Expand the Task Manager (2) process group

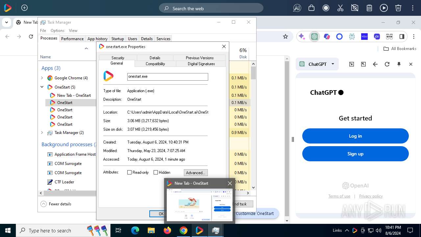coord(42,133)
